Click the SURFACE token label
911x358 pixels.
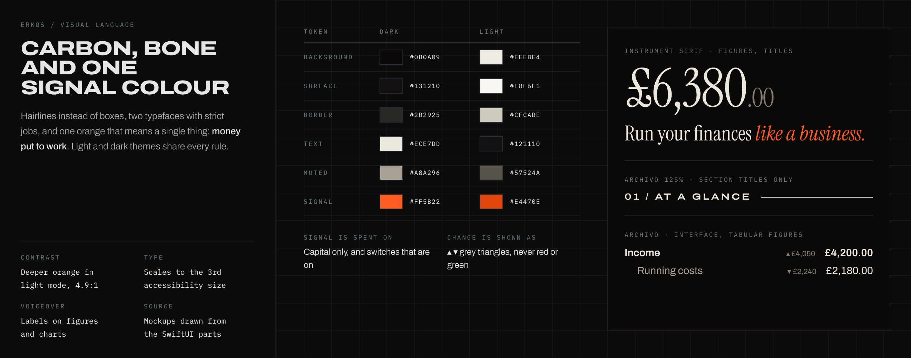[x=321, y=86]
